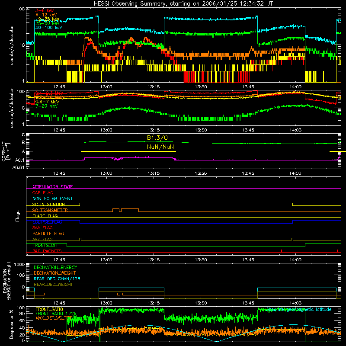The height and width of the screenshot is (346, 346).
Task: Click the ECLIPSE_FLAG label
Action: click(x=47, y=222)
